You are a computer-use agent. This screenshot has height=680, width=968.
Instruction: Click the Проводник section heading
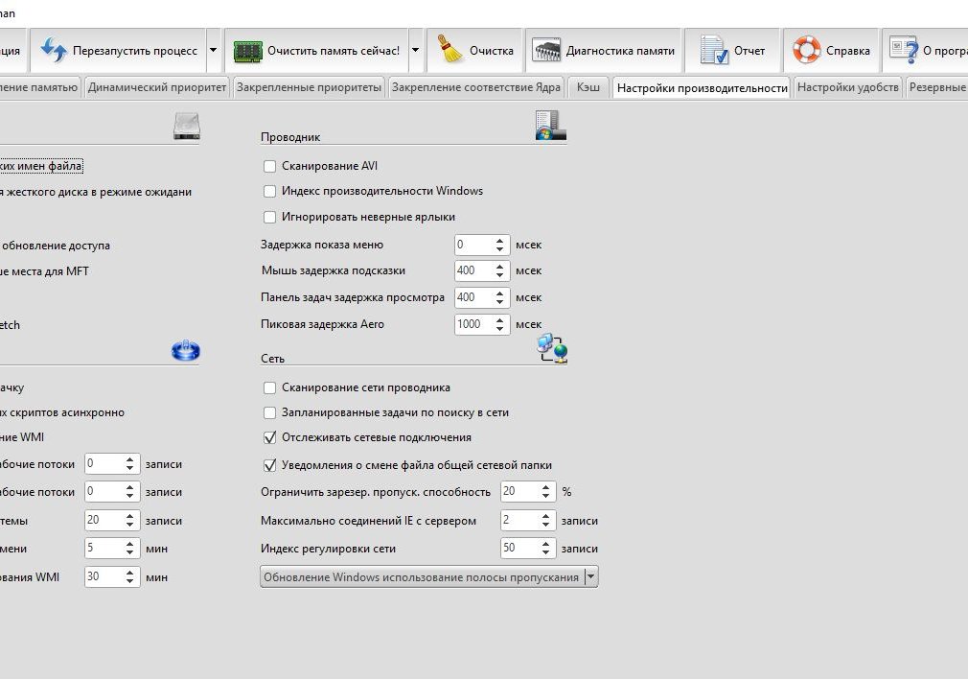[290, 137]
